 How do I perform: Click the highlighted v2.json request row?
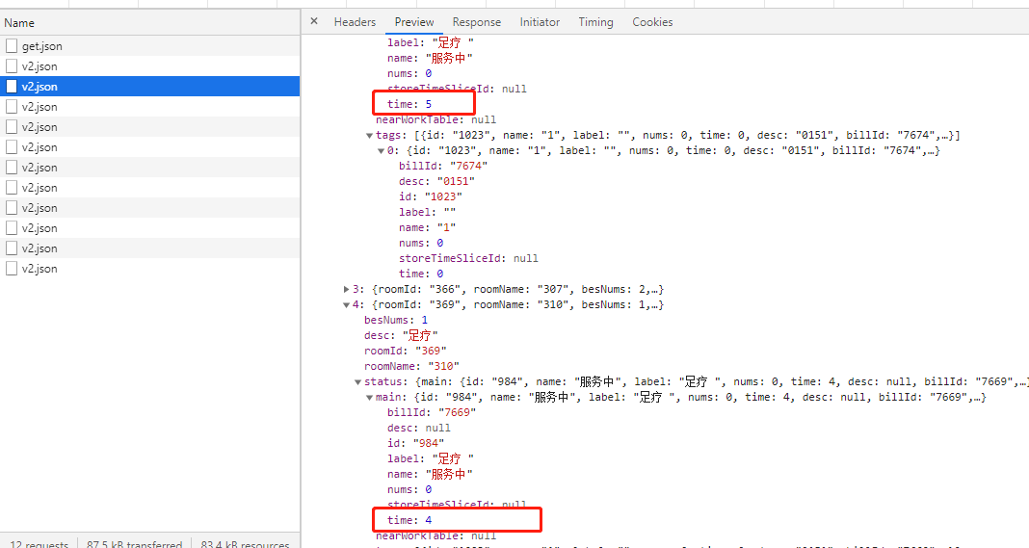[x=149, y=87]
